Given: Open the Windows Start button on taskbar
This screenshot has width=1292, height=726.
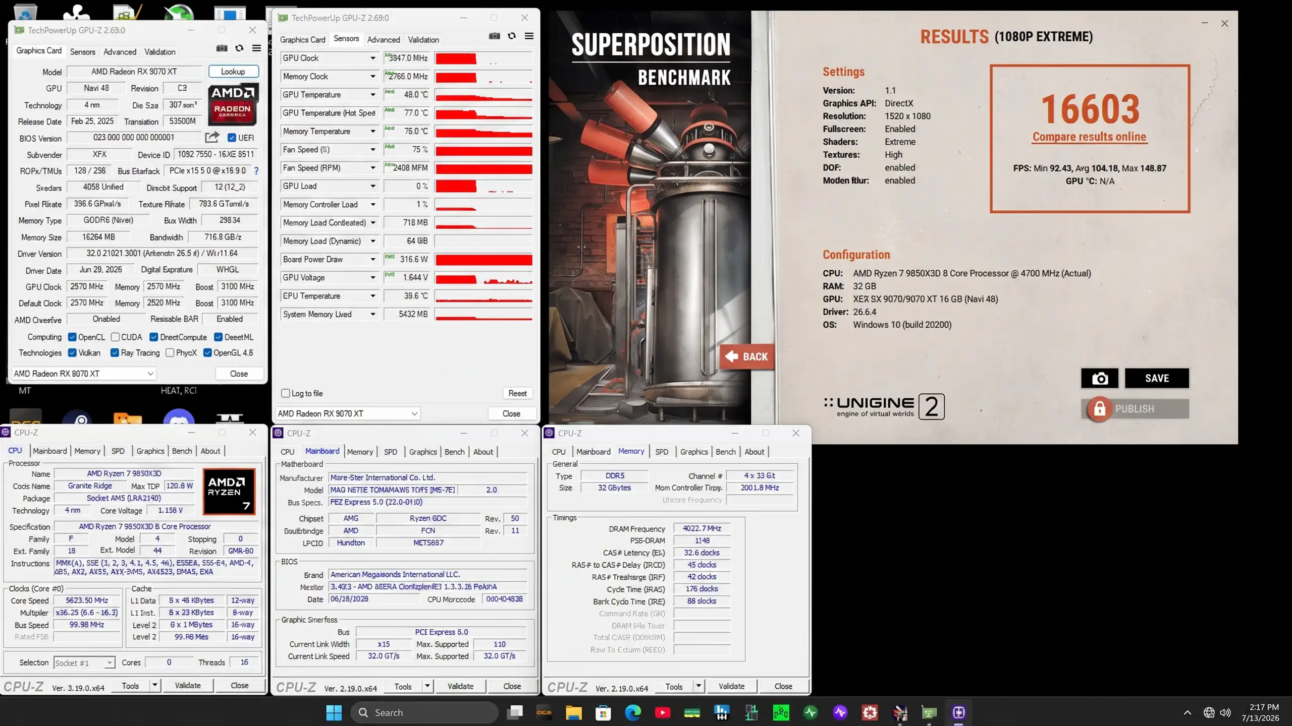Looking at the screenshot, I should click(x=334, y=712).
